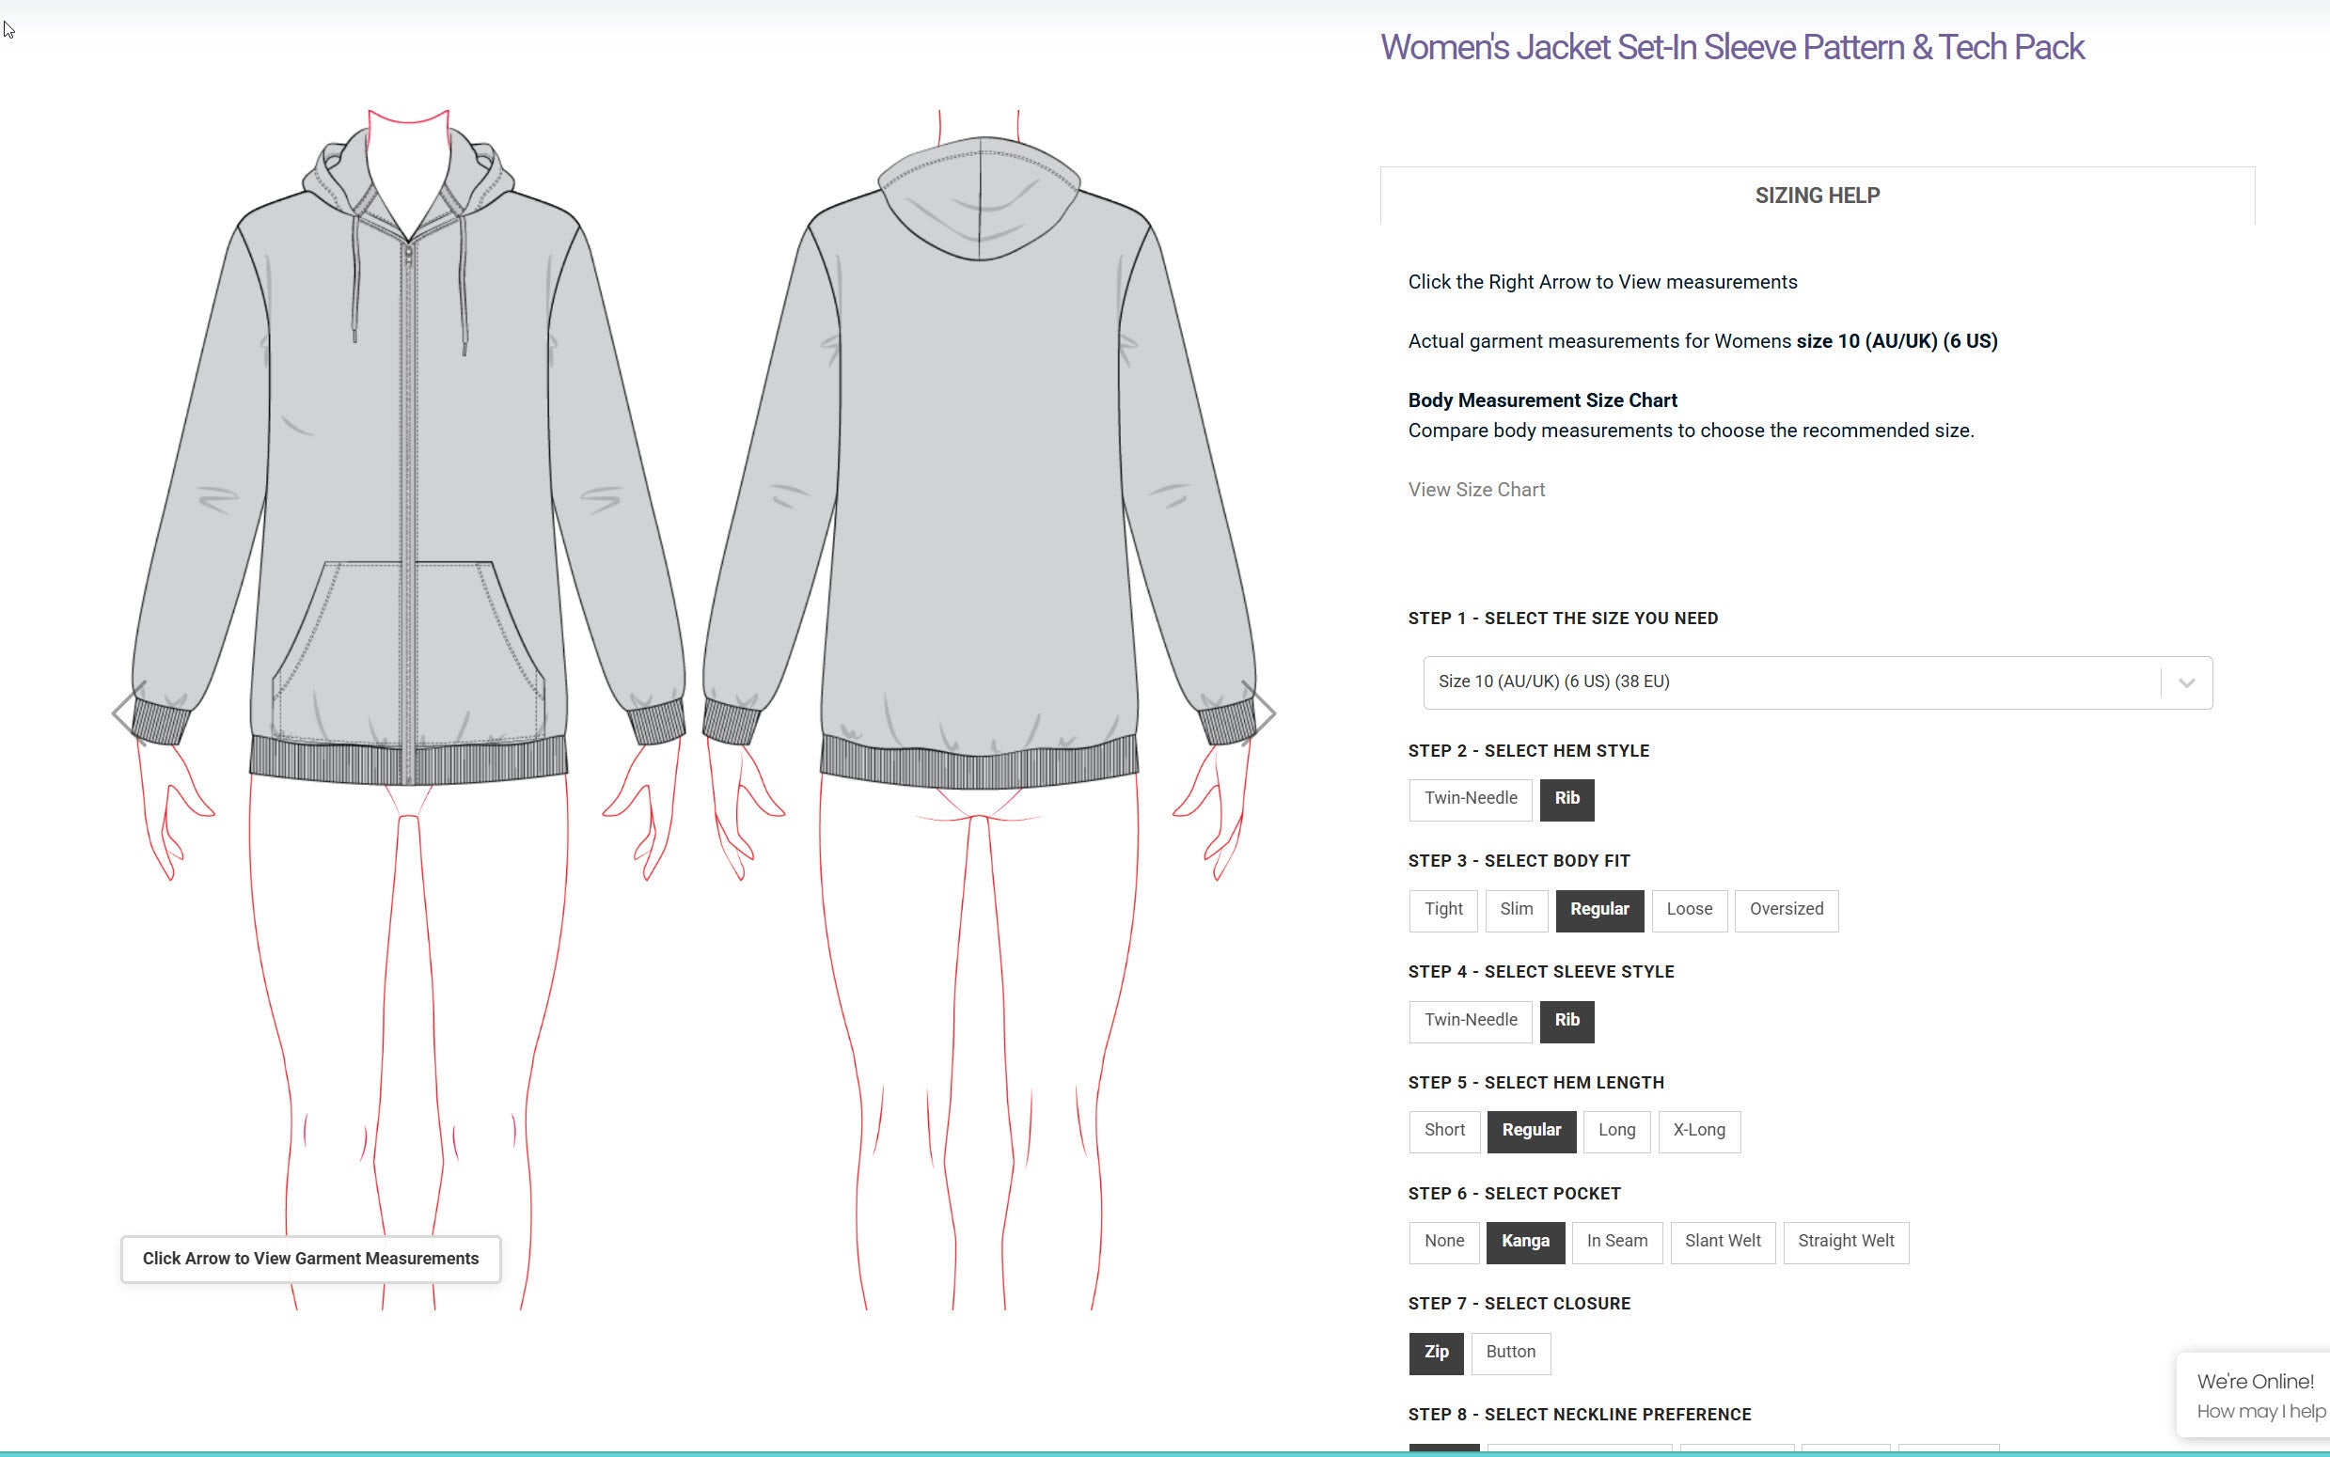Select Slim body fit option
The width and height of the screenshot is (2330, 1457).
click(1516, 910)
